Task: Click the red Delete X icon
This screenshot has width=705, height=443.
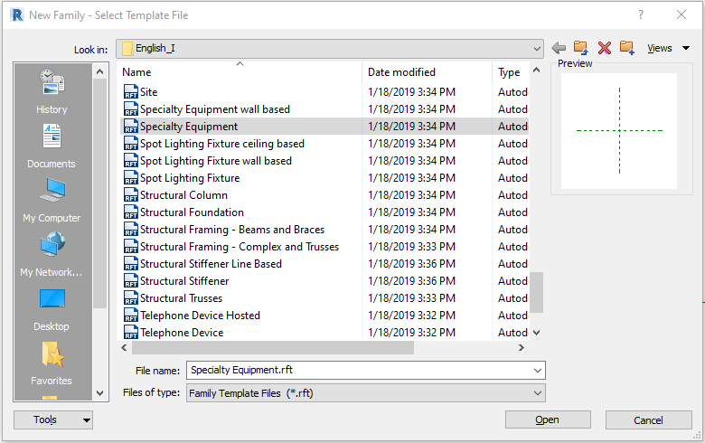Action: coord(605,48)
